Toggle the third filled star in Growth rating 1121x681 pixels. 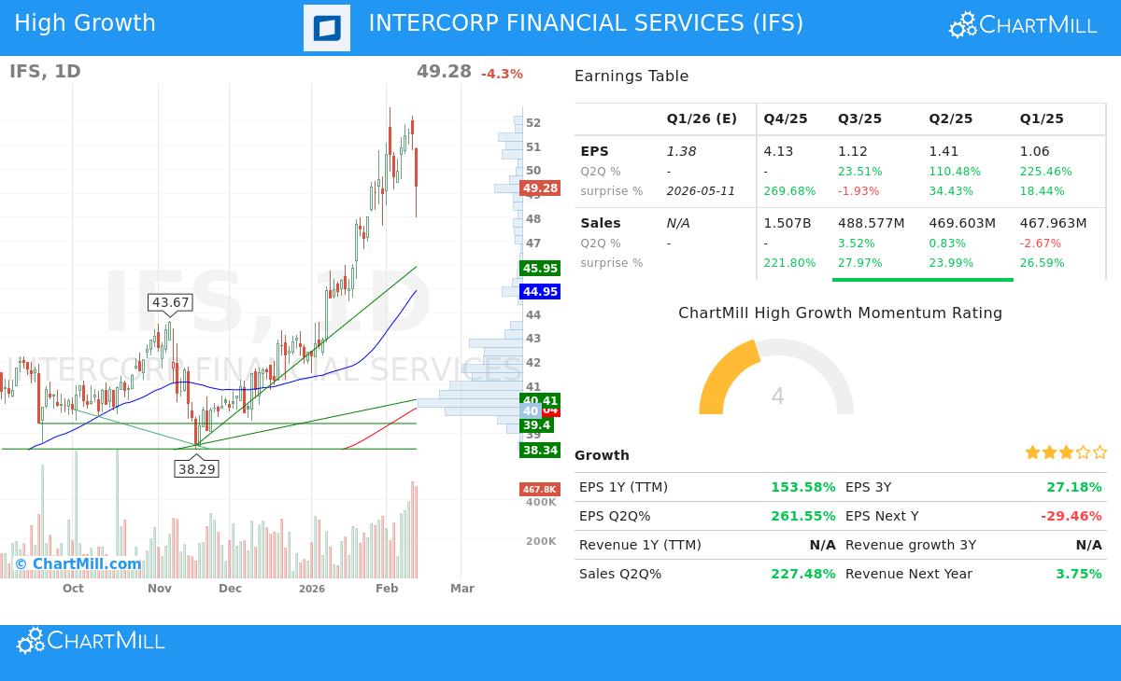coord(1066,452)
